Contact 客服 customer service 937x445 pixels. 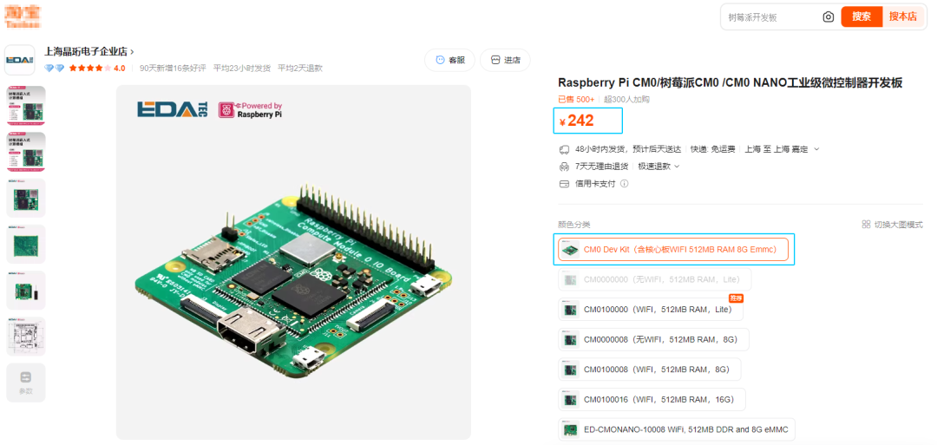[450, 60]
